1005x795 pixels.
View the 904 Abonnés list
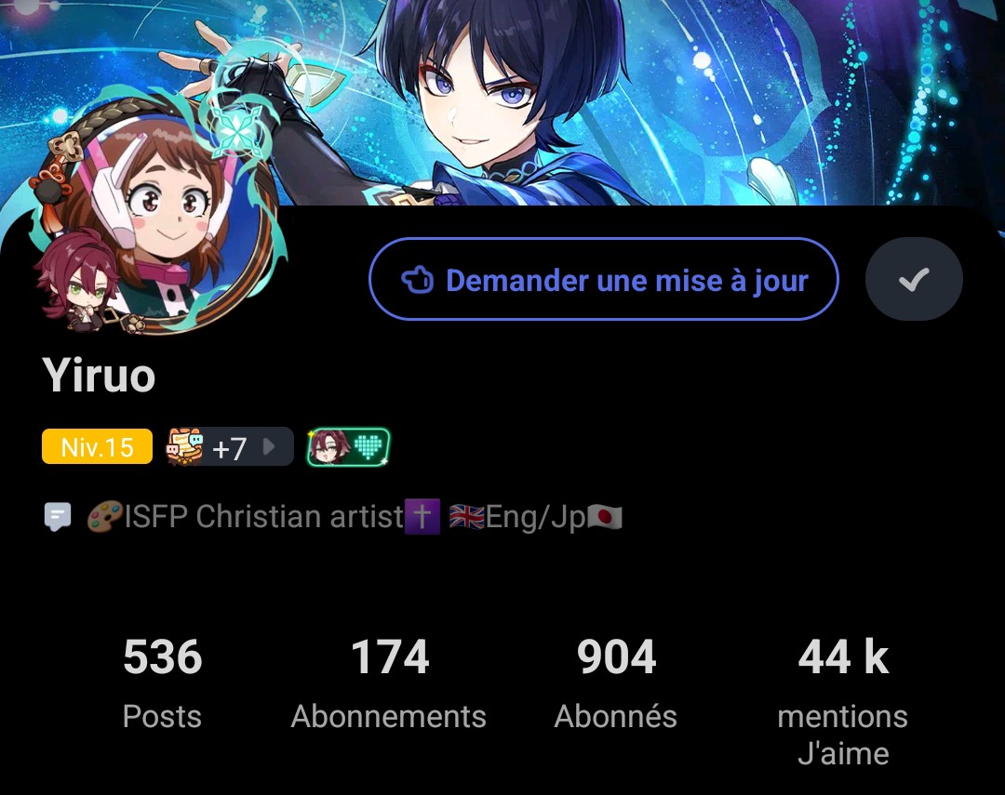coord(616,682)
